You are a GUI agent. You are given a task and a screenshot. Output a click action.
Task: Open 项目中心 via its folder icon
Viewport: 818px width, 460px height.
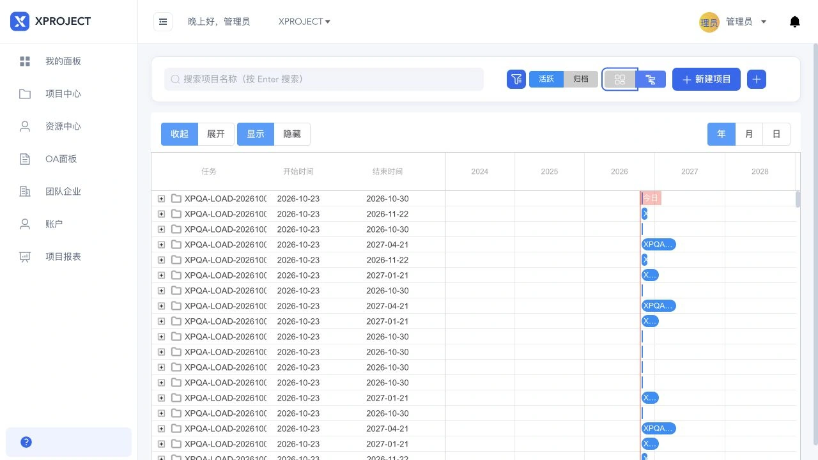point(25,94)
